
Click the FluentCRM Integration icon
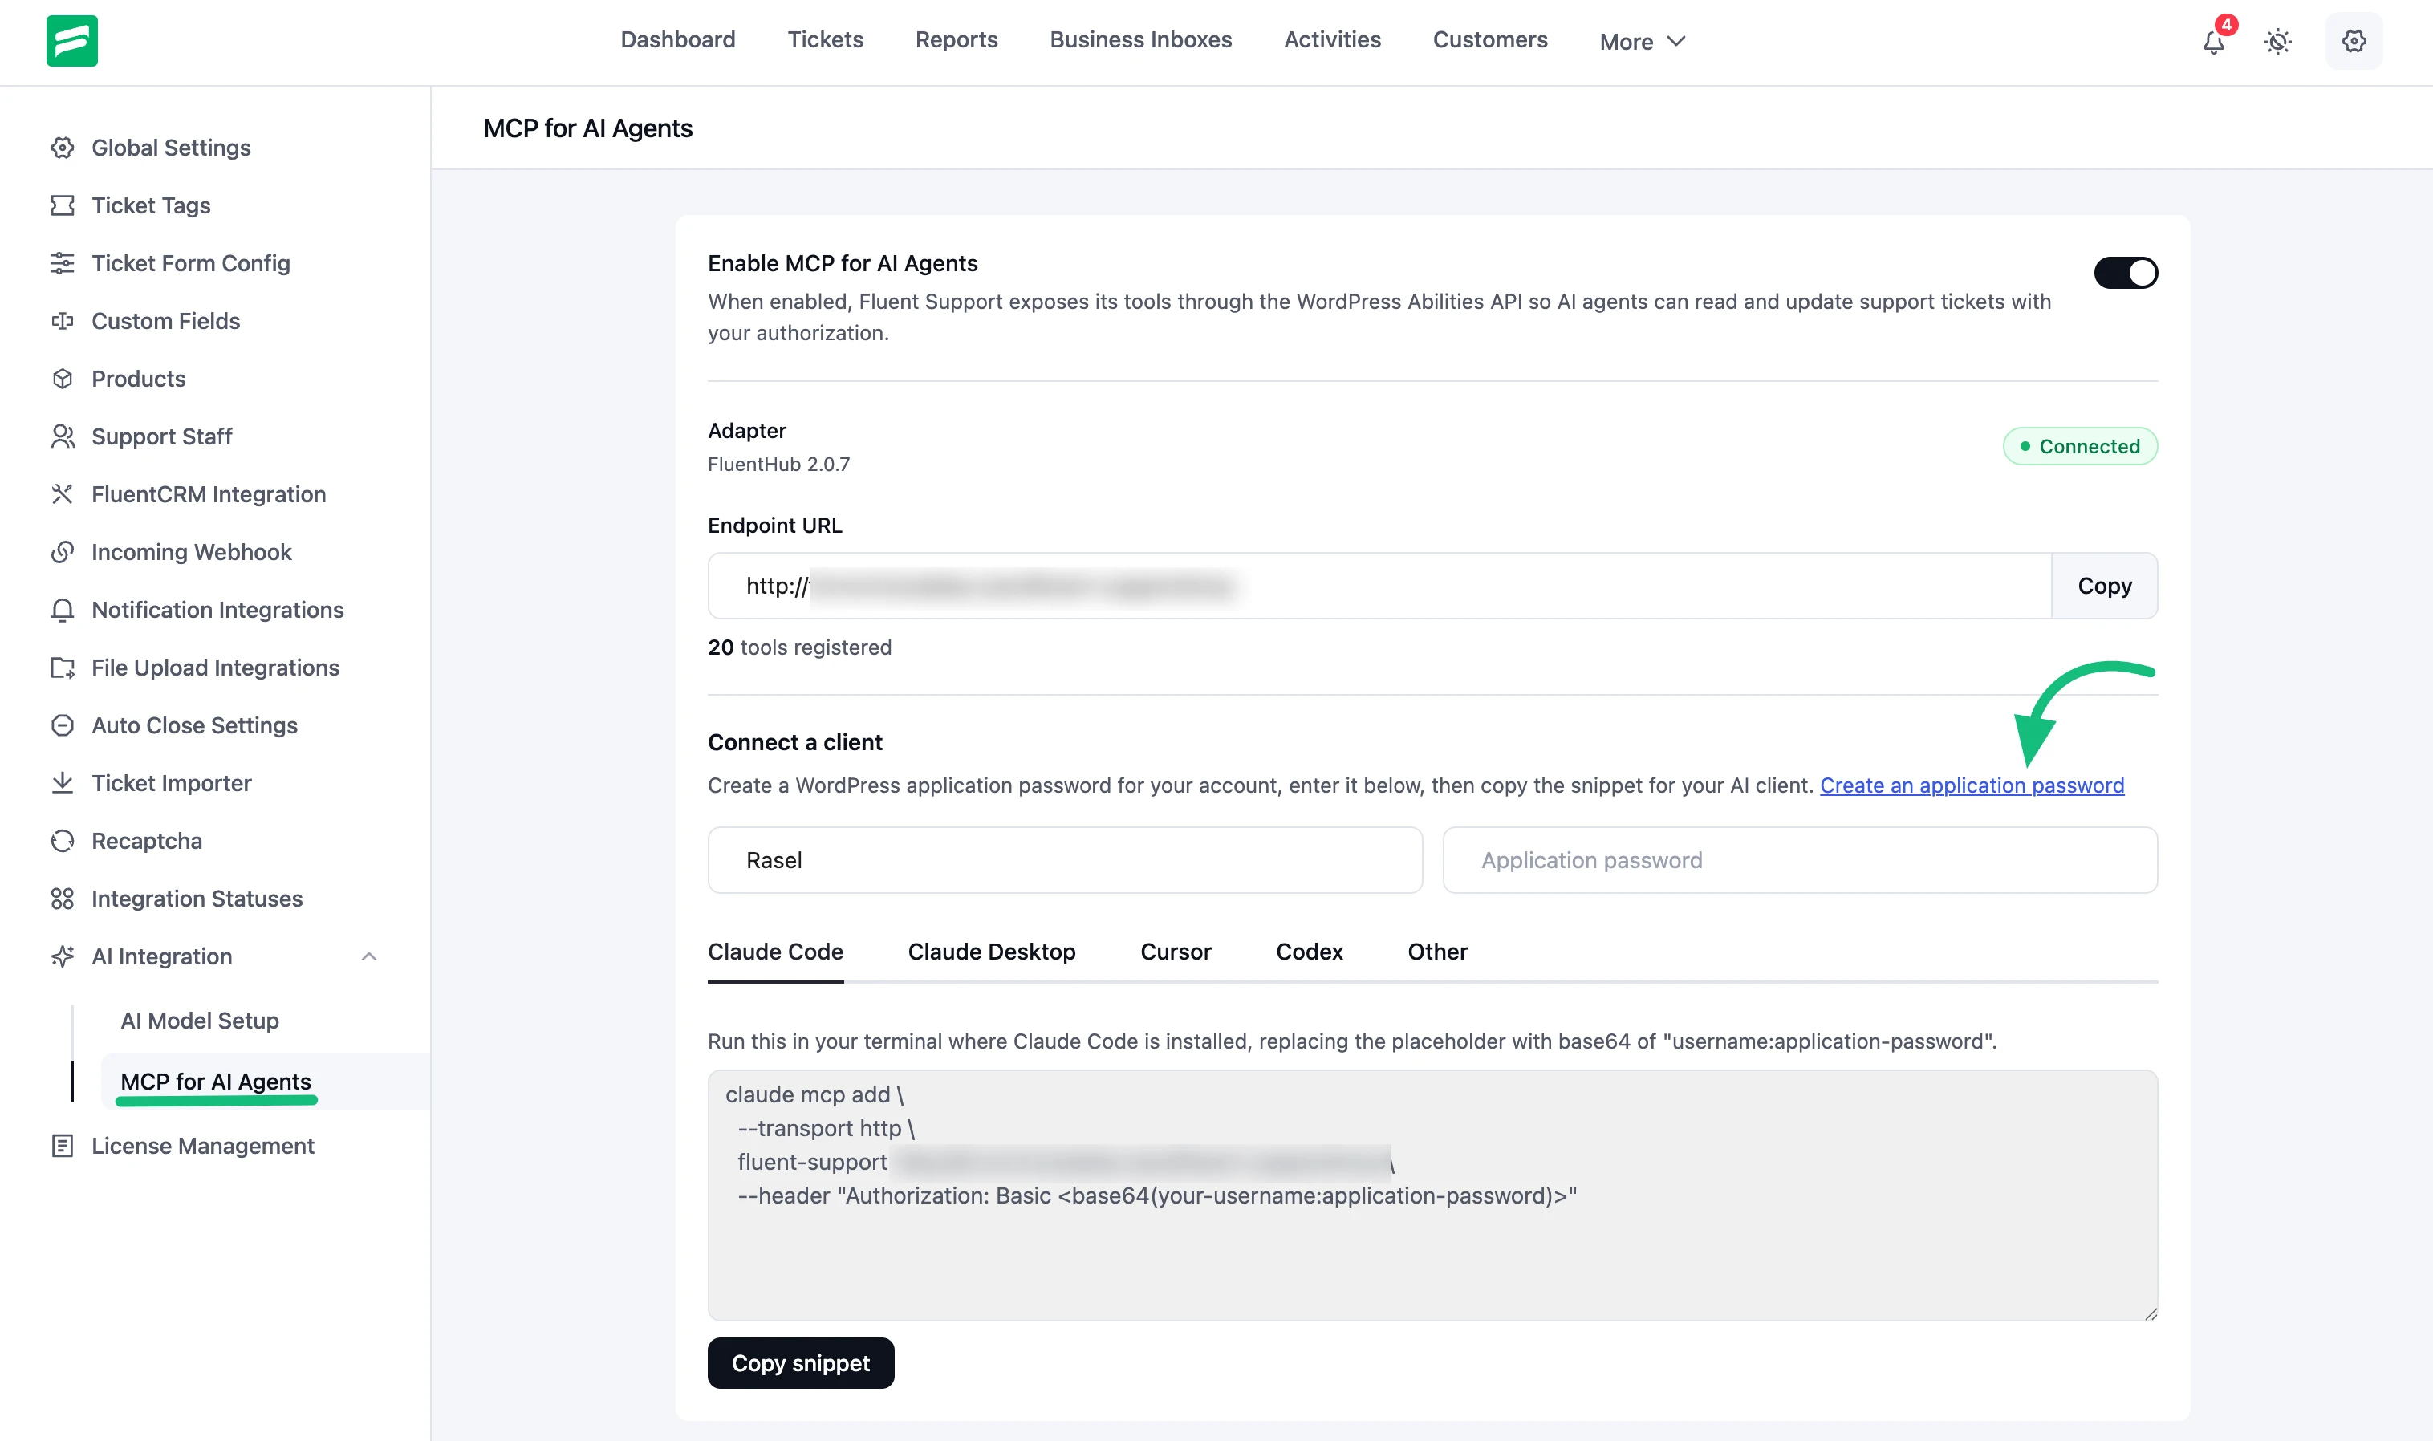tap(62, 494)
